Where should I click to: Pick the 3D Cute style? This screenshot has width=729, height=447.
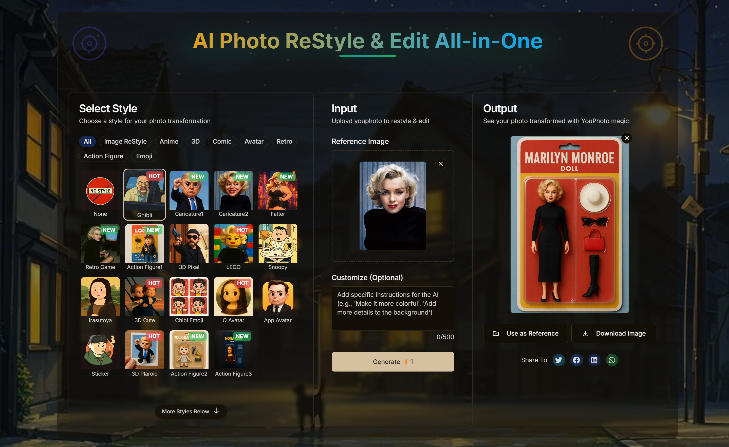145,301
